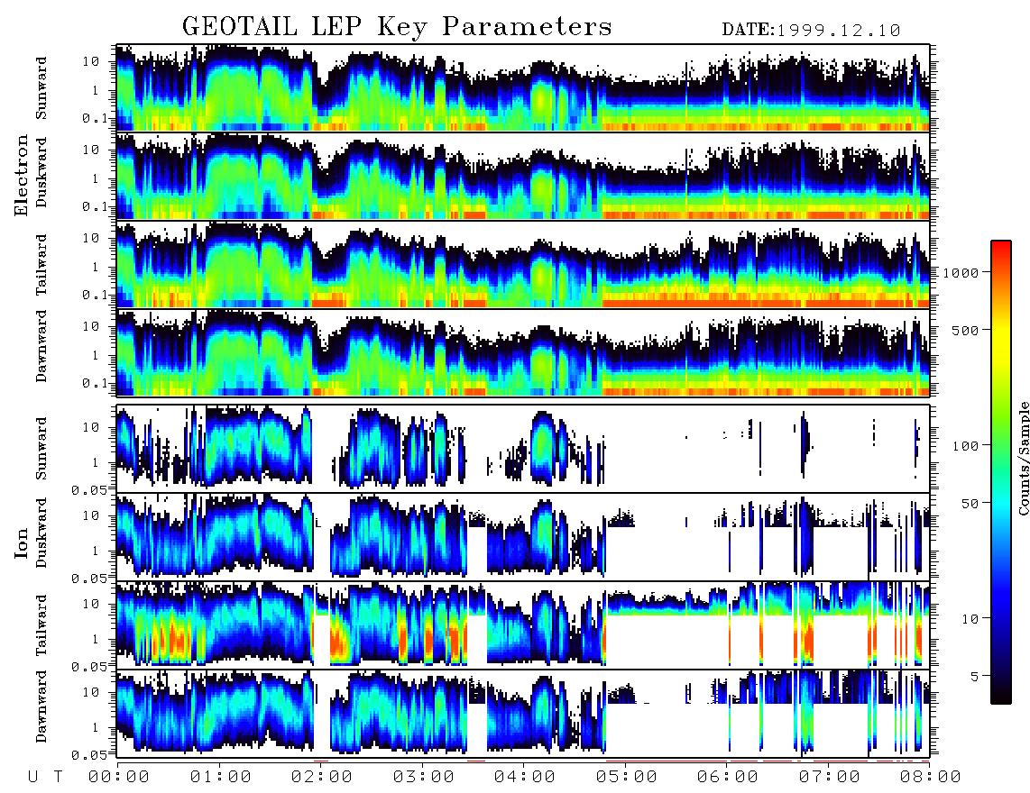The height and width of the screenshot is (793, 1030).
Task: Click the "02:00" time tick label
Action: click(322, 777)
